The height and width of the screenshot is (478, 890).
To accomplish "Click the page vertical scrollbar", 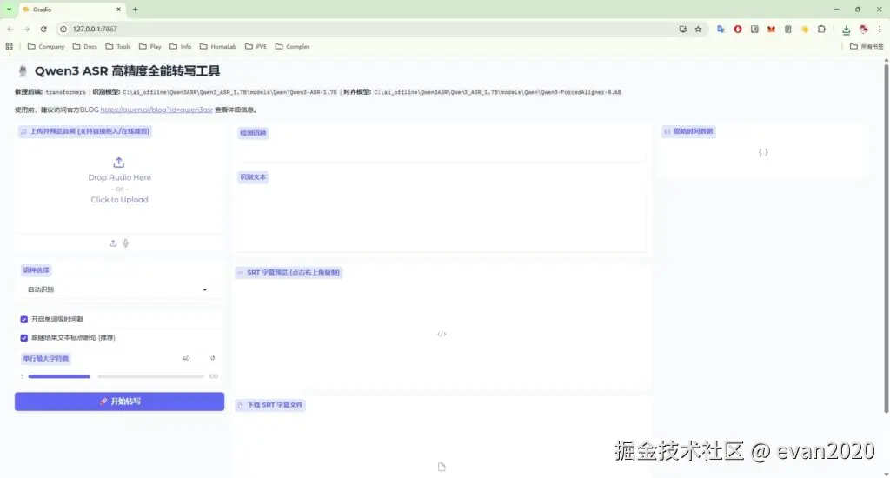I will coord(886,238).
